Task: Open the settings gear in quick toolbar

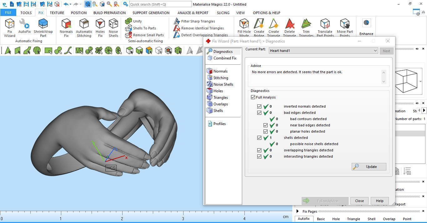Action: tap(125, 4)
